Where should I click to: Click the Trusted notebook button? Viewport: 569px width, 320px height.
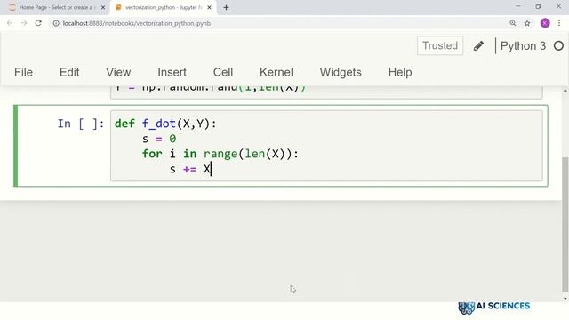(x=440, y=45)
